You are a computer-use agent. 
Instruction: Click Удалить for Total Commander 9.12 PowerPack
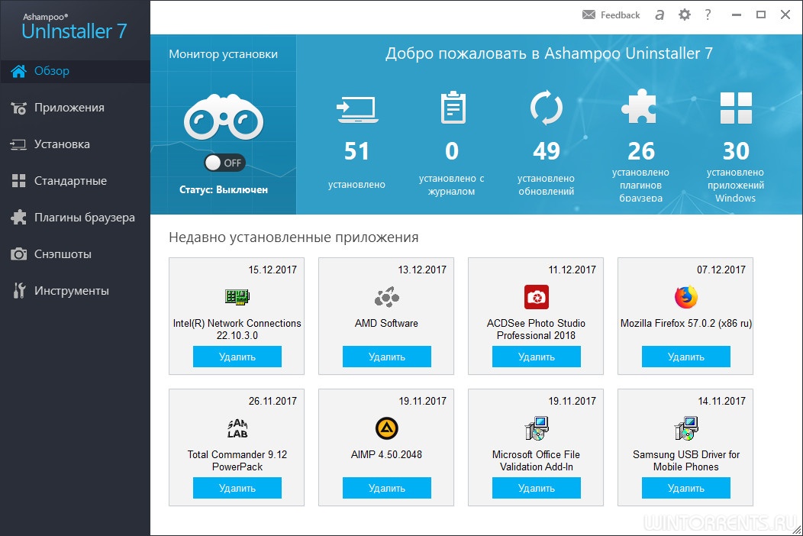[x=237, y=488]
